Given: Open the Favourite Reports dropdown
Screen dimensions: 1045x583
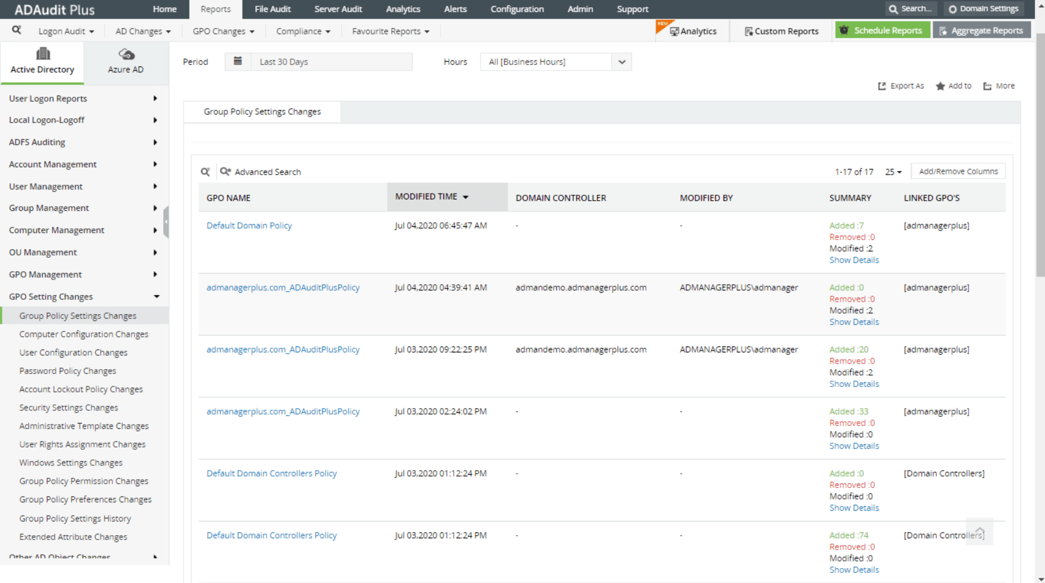Looking at the screenshot, I should tap(390, 31).
